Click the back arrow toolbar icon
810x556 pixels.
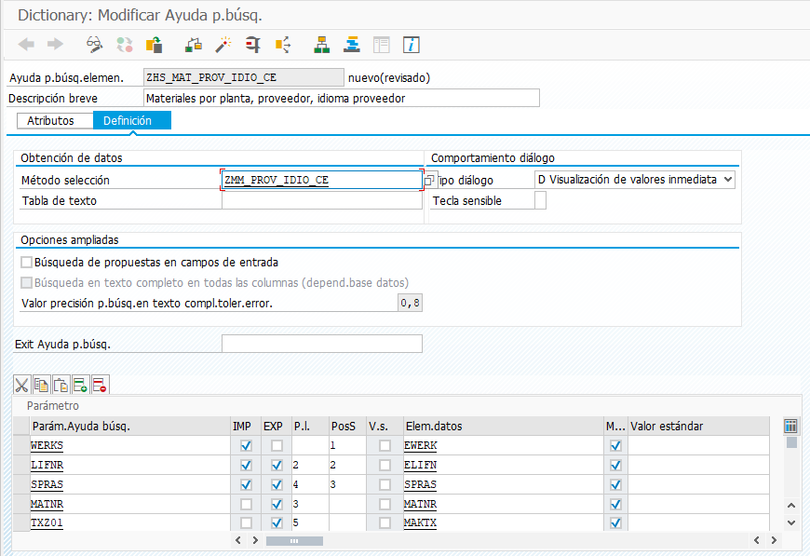click(26, 45)
